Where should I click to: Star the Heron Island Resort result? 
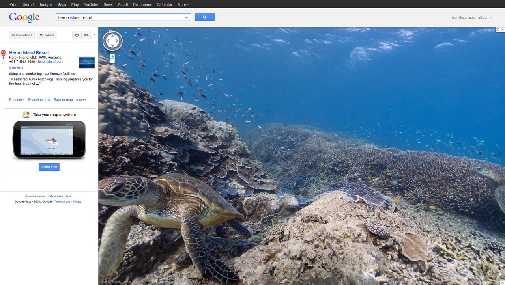pos(4,62)
